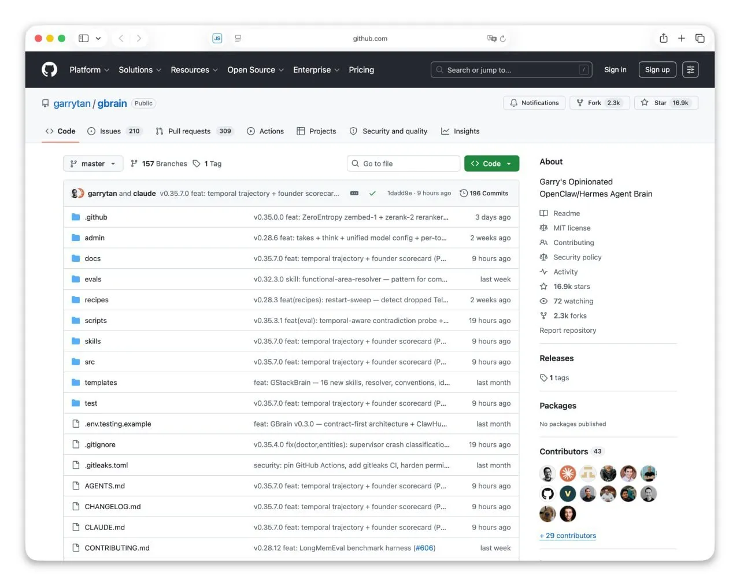The image size is (740, 586).
Task: Switch to the Issues tab
Action: (x=114, y=131)
